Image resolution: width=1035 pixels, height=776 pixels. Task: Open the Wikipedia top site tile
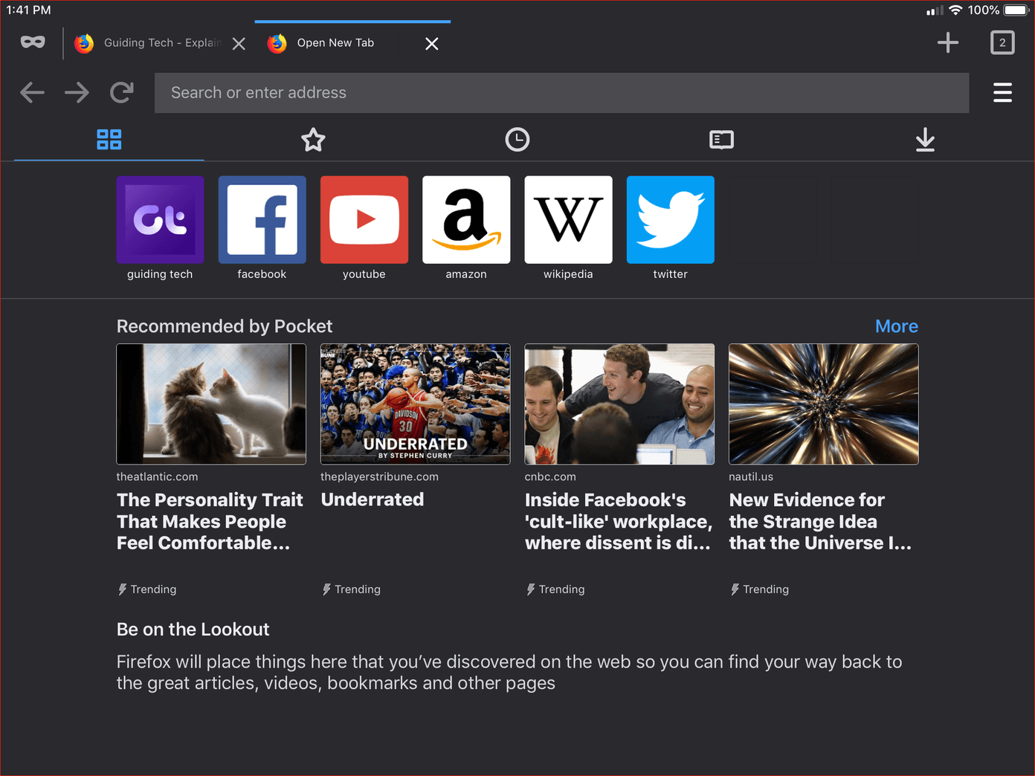[x=568, y=220]
